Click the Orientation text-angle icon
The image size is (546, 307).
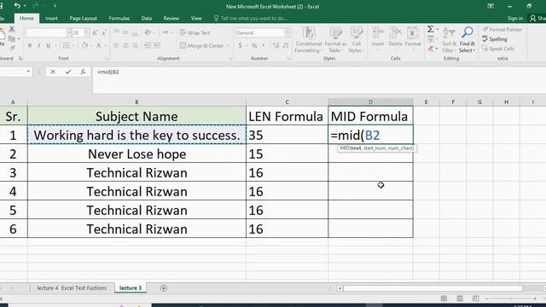(x=148, y=32)
